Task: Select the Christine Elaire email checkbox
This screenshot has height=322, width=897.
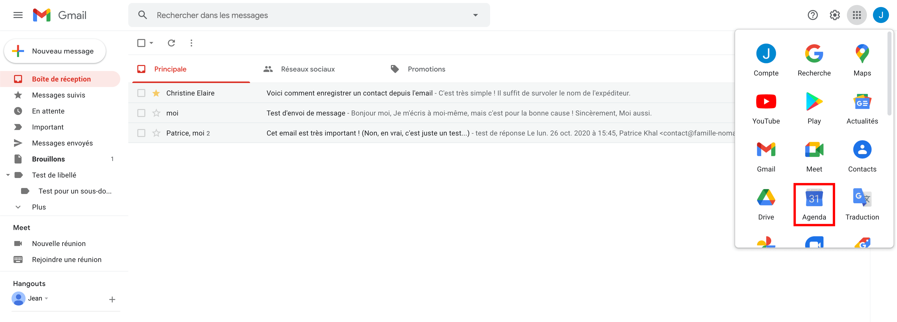Action: 141,93
